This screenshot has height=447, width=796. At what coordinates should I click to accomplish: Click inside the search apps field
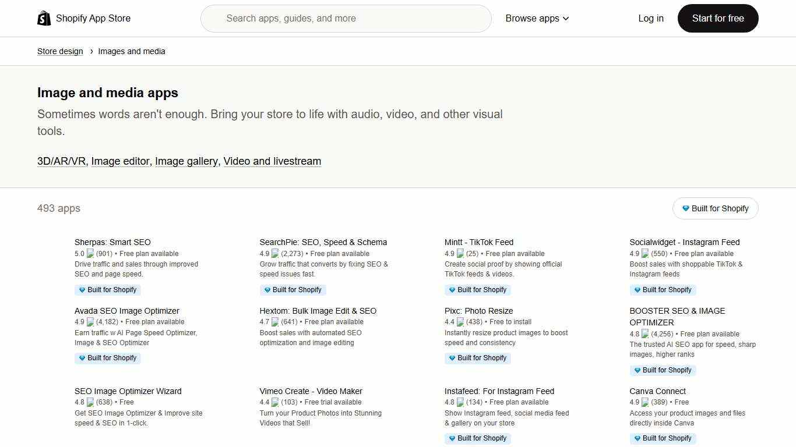click(x=346, y=18)
